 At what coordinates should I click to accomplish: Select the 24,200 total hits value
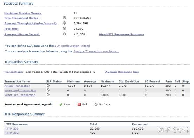tap(78, 29)
